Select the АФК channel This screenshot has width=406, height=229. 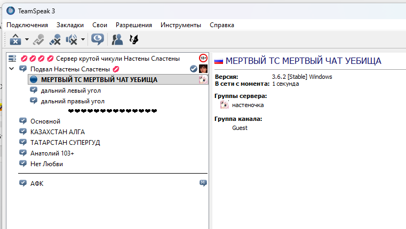pyautogui.click(x=37, y=184)
